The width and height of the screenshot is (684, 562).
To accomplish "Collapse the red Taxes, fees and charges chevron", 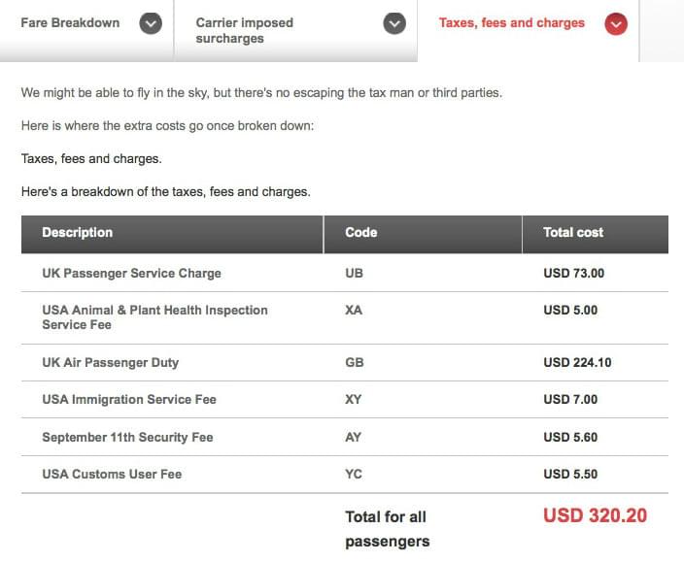I will (616, 24).
